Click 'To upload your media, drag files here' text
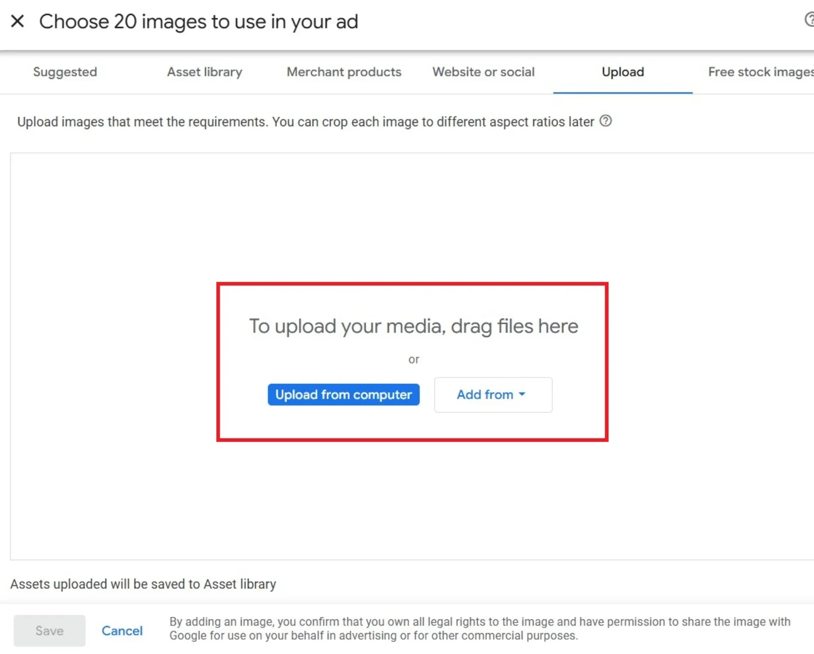The height and width of the screenshot is (654, 814). 414,326
